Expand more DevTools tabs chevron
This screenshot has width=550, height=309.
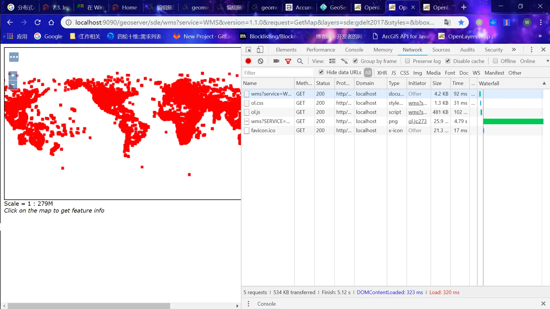(514, 49)
